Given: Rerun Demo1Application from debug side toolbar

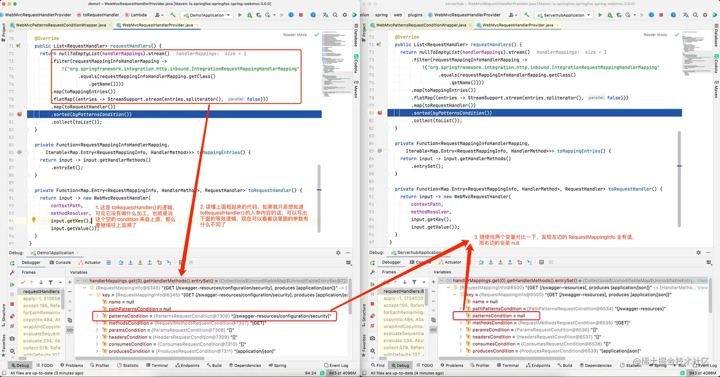Looking at the screenshot, I should (x=12, y=263).
